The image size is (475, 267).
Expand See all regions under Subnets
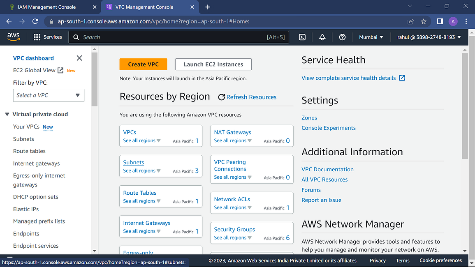[x=142, y=171]
